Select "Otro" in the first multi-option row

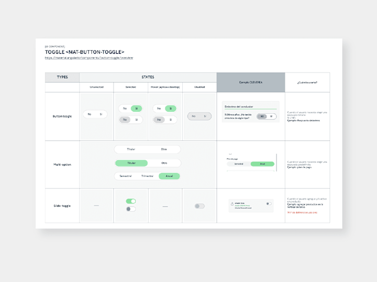164,149
